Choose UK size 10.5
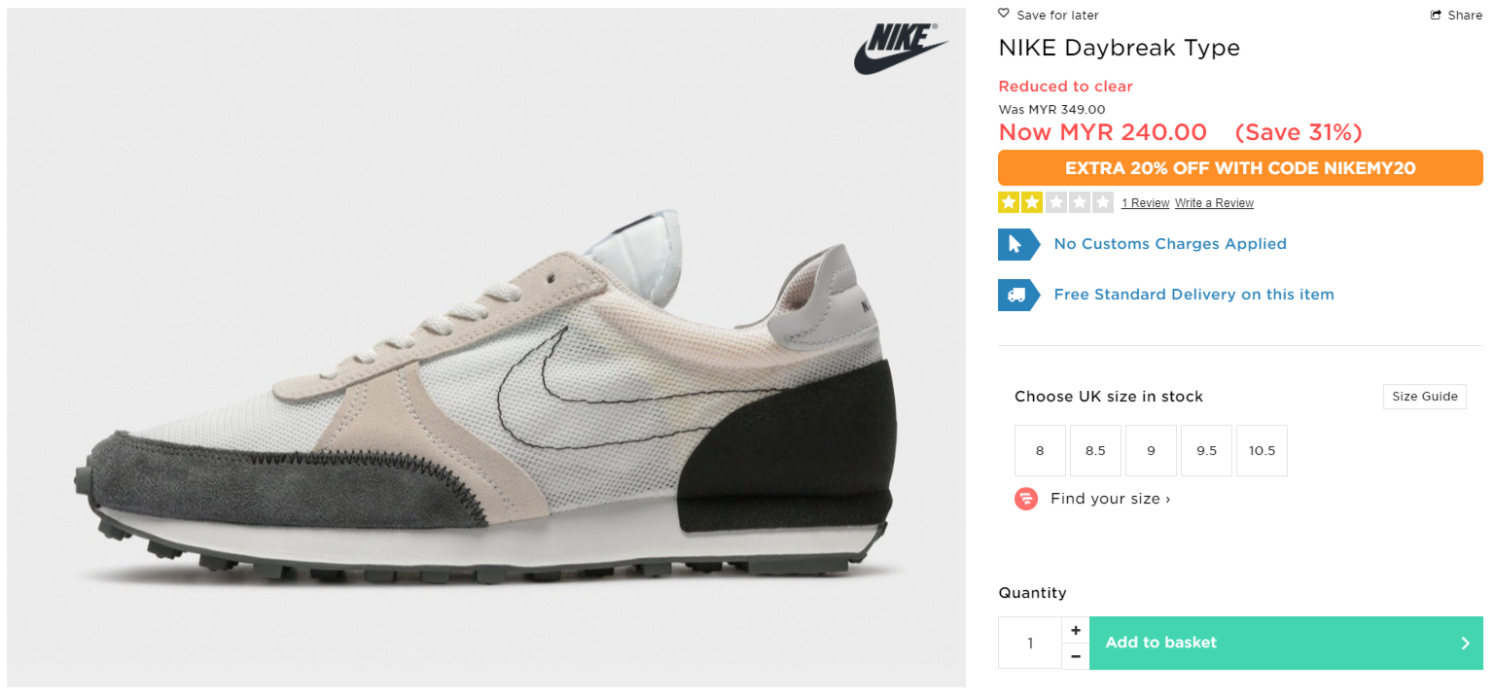Screen dimensions: 1495x697 click(x=1262, y=451)
